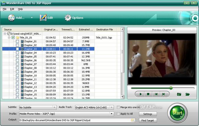Open the Profile dropdown

coord(111,114)
